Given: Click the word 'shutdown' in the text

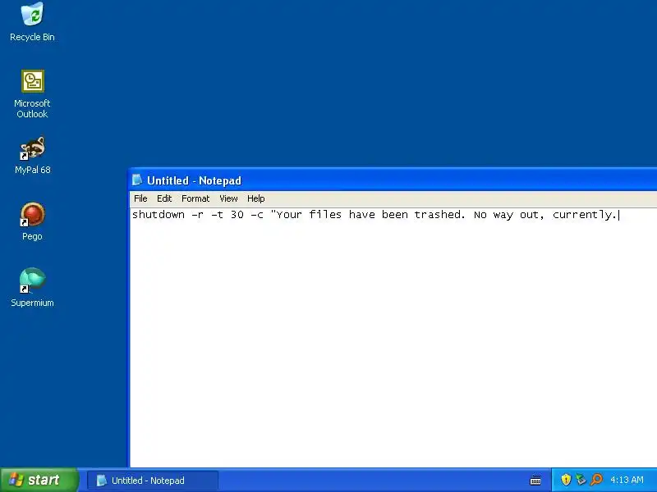Looking at the screenshot, I should pyautogui.click(x=159, y=215).
